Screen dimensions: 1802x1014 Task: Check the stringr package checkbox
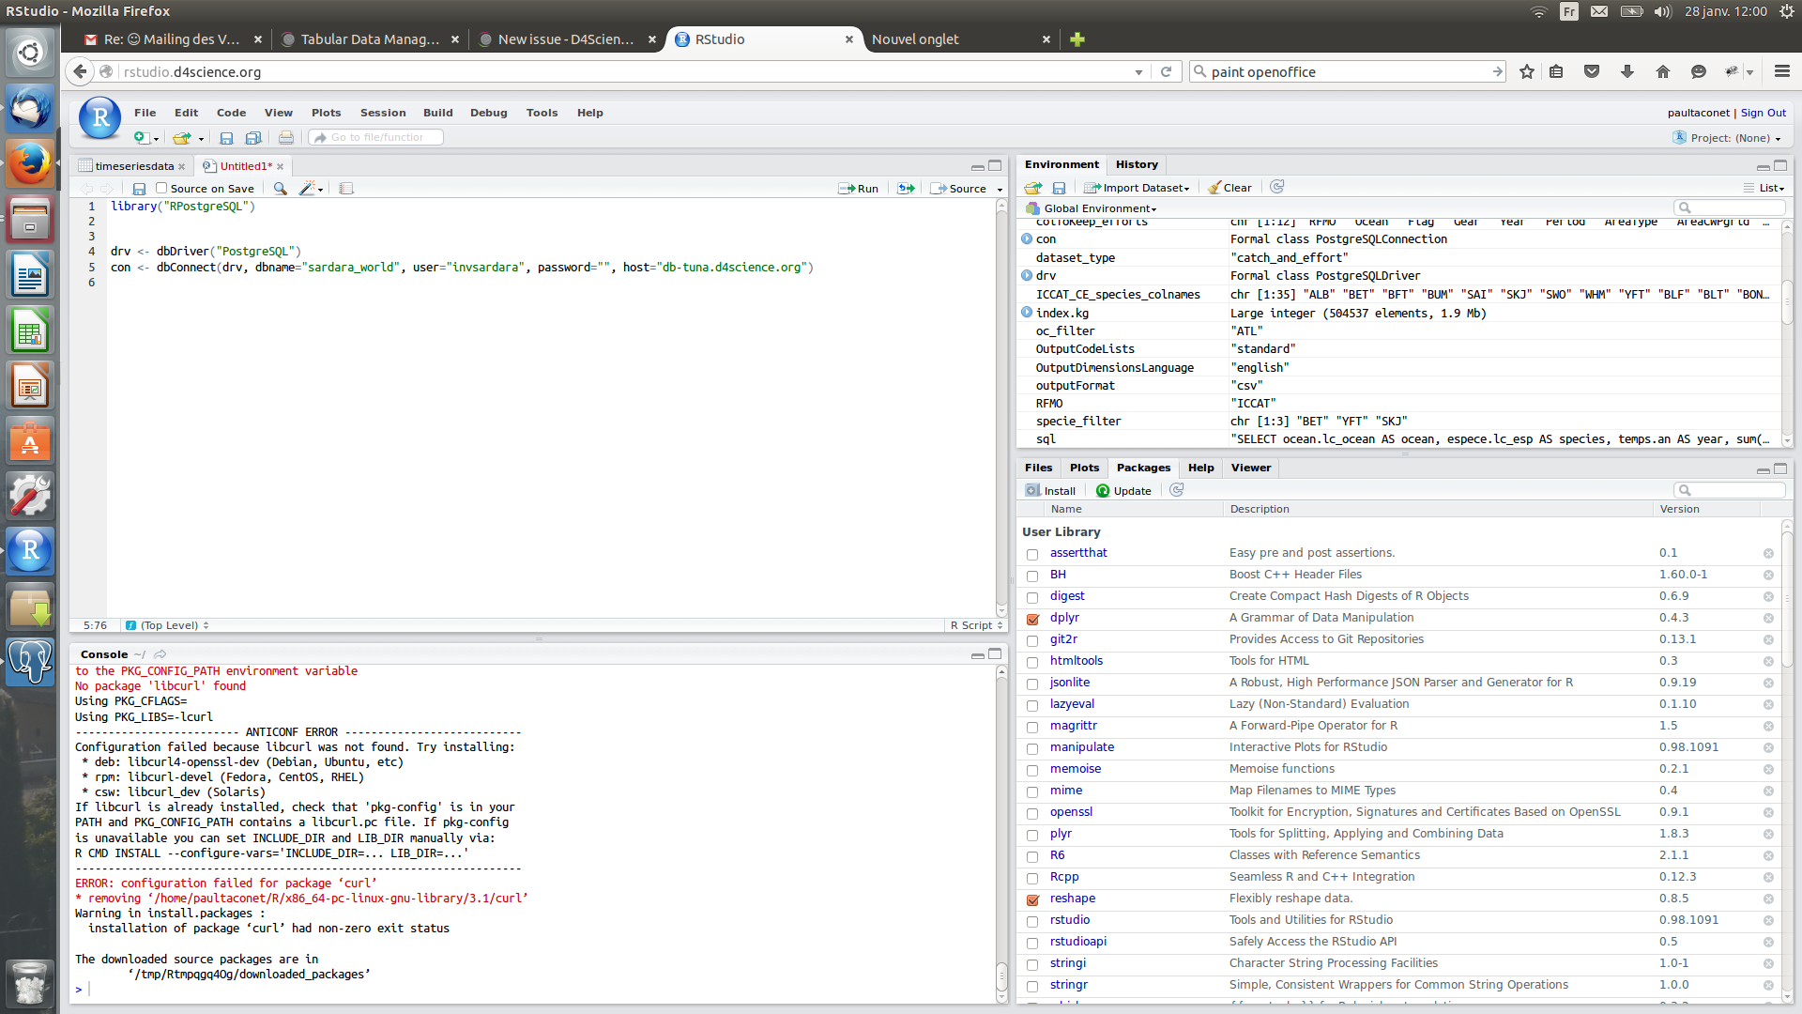(x=1032, y=986)
